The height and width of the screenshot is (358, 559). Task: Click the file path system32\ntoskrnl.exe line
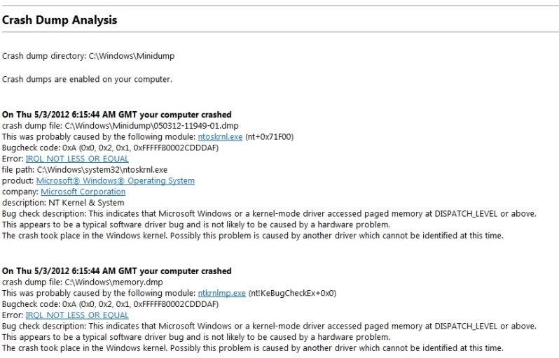click(x=85, y=170)
